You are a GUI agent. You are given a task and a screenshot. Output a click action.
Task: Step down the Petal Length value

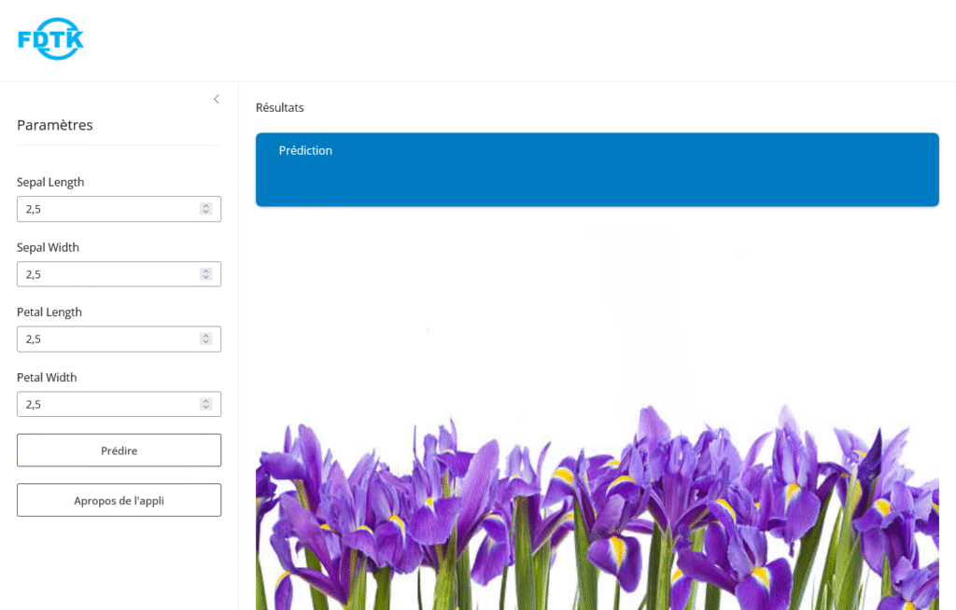(x=205, y=342)
